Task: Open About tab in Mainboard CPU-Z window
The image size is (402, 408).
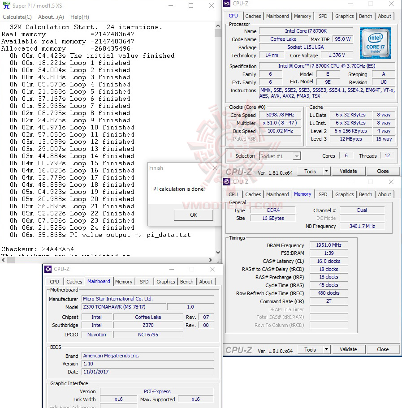Action: click(x=205, y=282)
